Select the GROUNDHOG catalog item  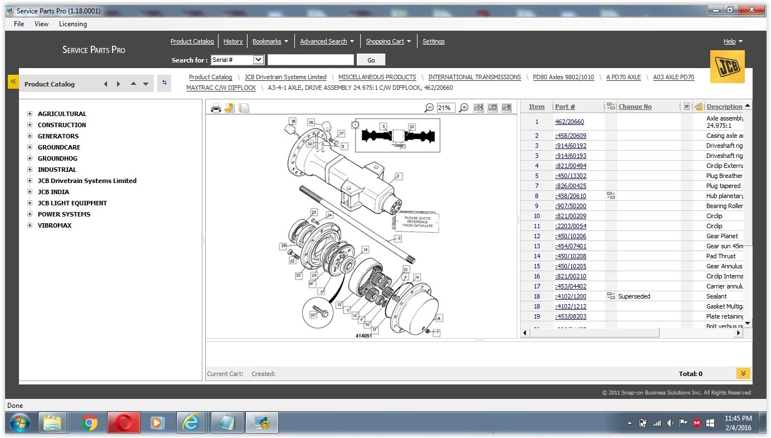point(57,158)
